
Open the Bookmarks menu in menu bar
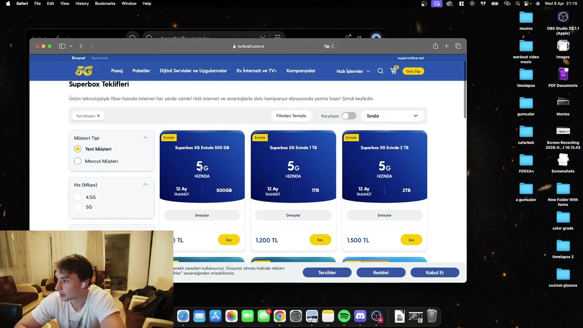pyautogui.click(x=105, y=3)
